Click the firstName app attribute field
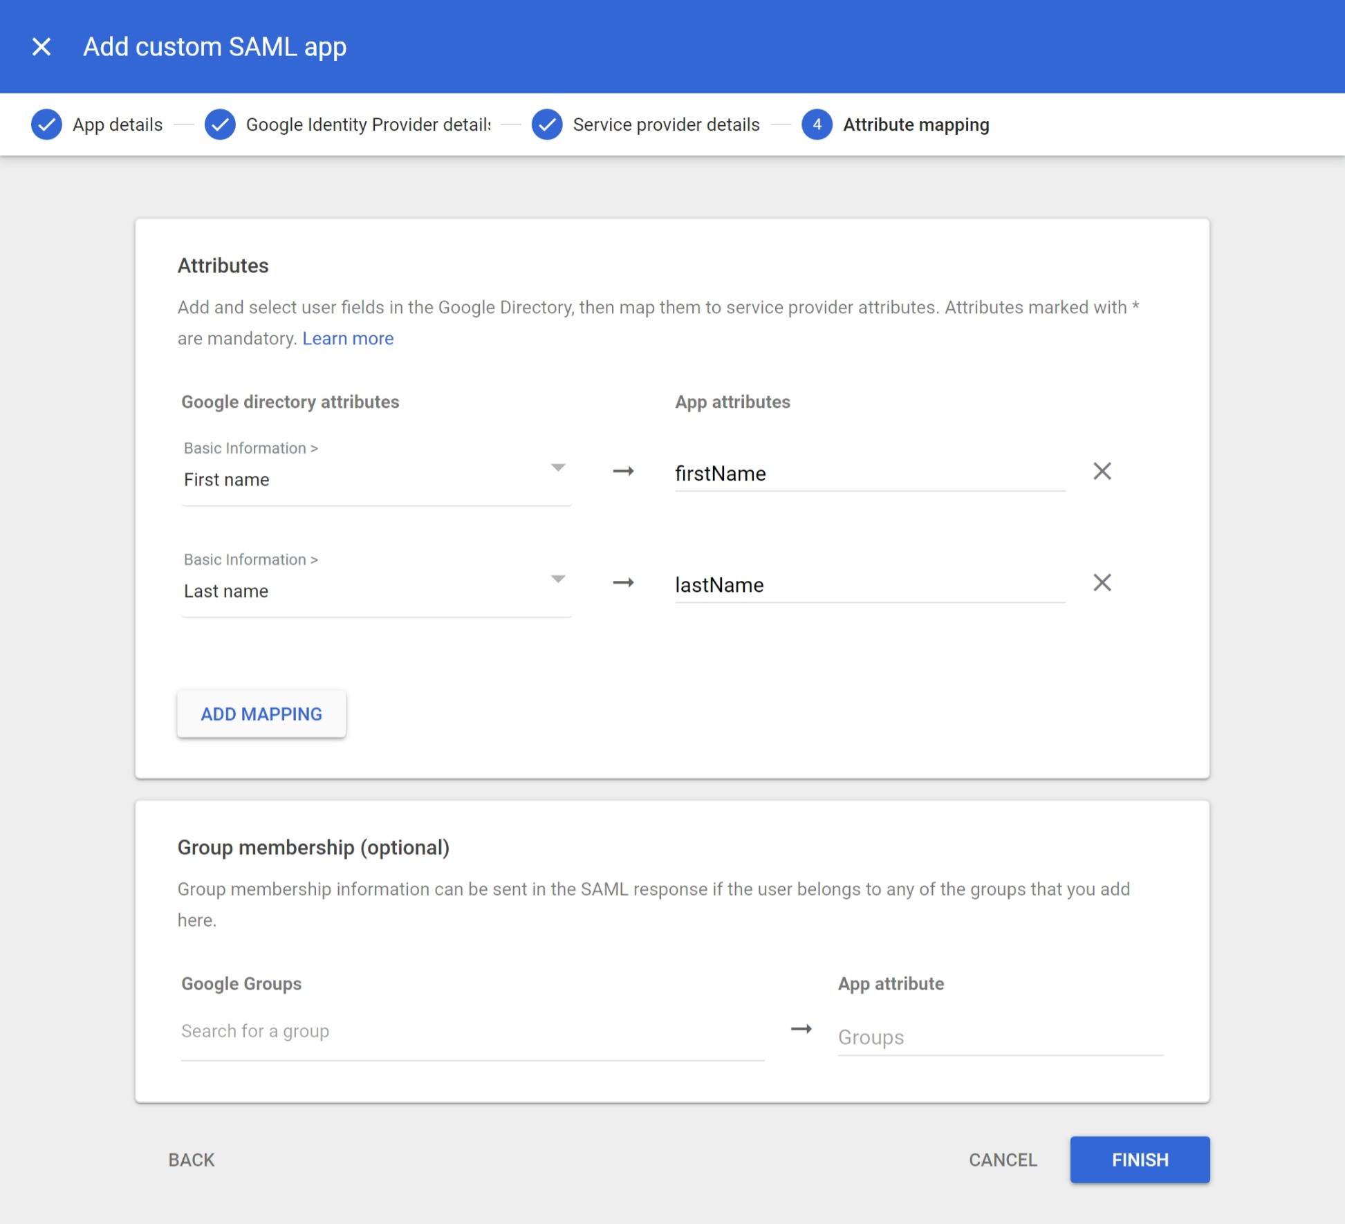This screenshot has width=1345, height=1224. pos(870,474)
